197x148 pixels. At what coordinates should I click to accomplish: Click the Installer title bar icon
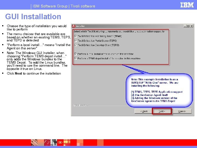(x=73, y=26)
